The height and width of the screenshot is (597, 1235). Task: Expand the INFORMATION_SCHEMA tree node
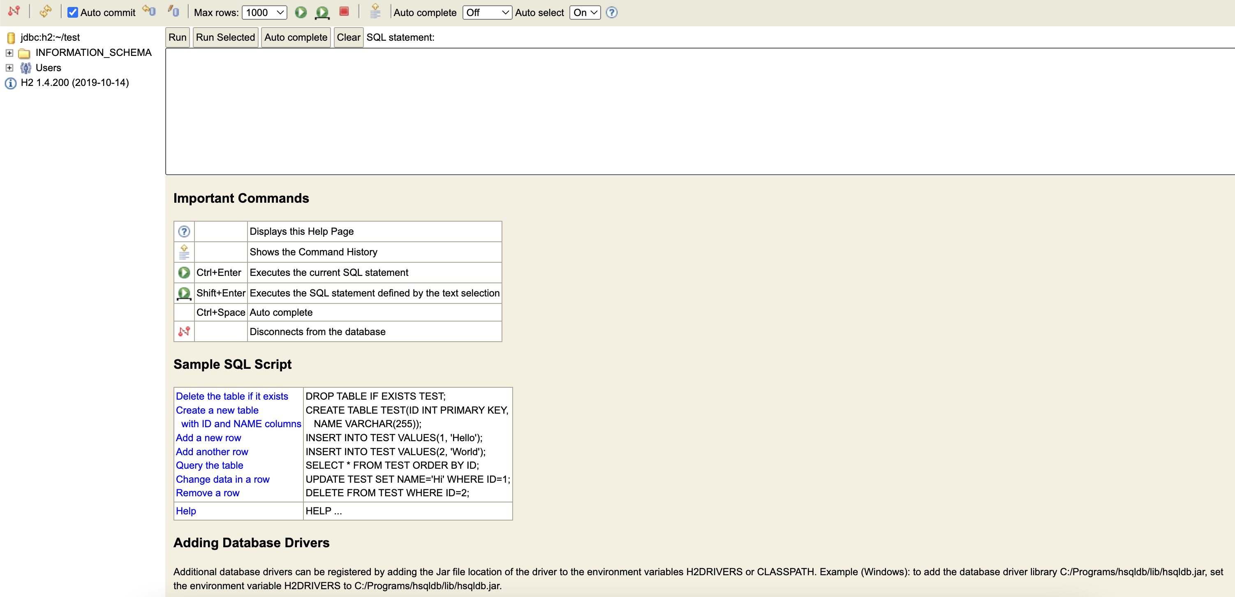coord(9,53)
